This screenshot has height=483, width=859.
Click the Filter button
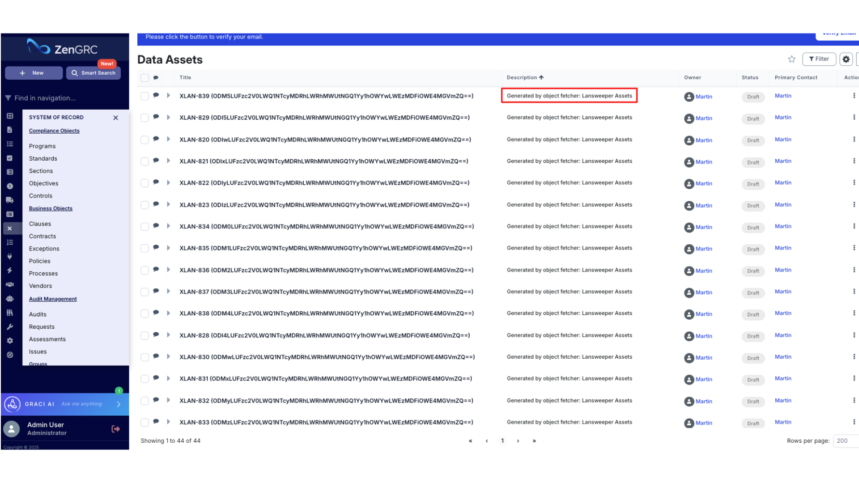click(819, 59)
